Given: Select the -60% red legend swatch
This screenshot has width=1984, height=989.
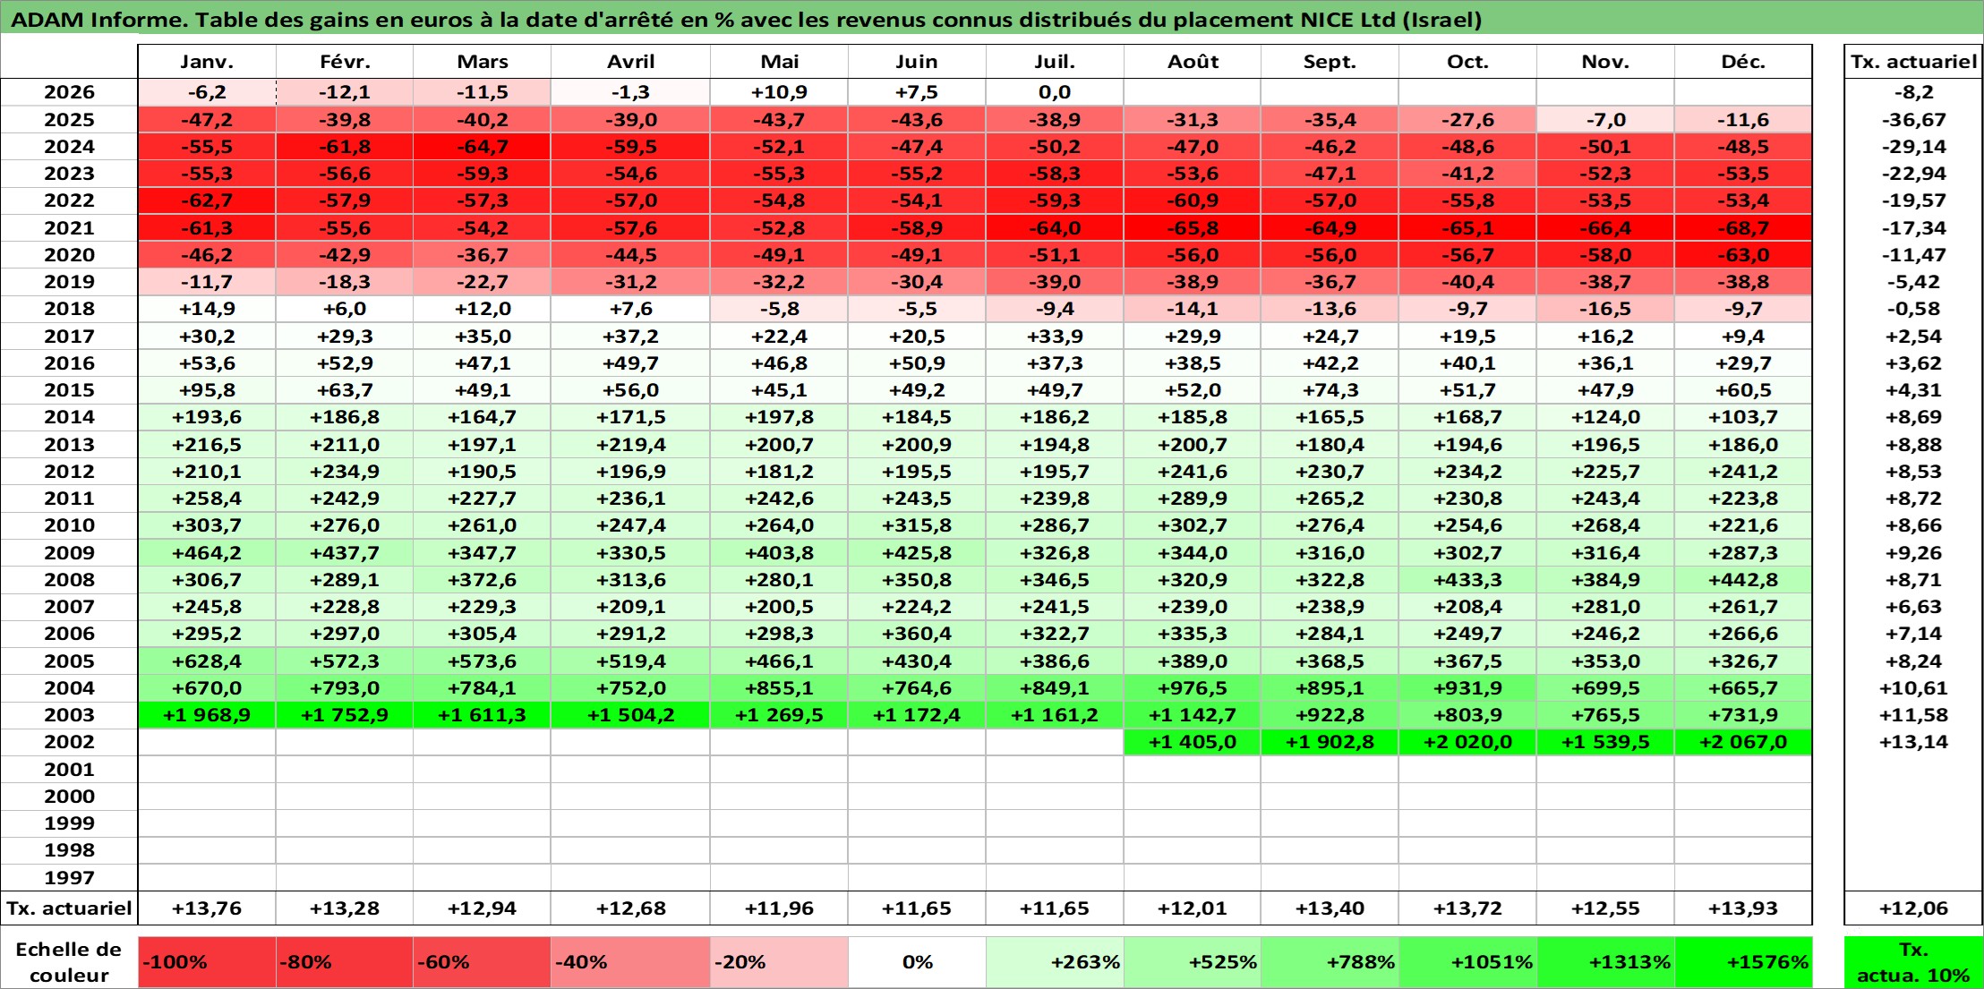Looking at the screenshot, I should [x=482, y=962].
